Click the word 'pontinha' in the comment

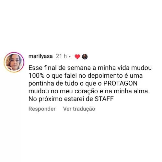[41, 84]
